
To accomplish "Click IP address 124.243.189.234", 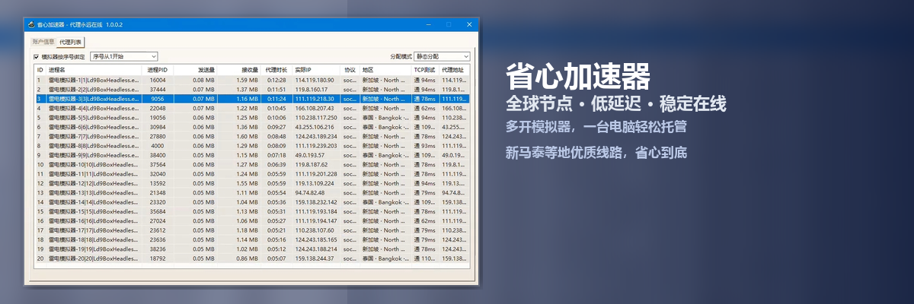I will click(316, 136).
